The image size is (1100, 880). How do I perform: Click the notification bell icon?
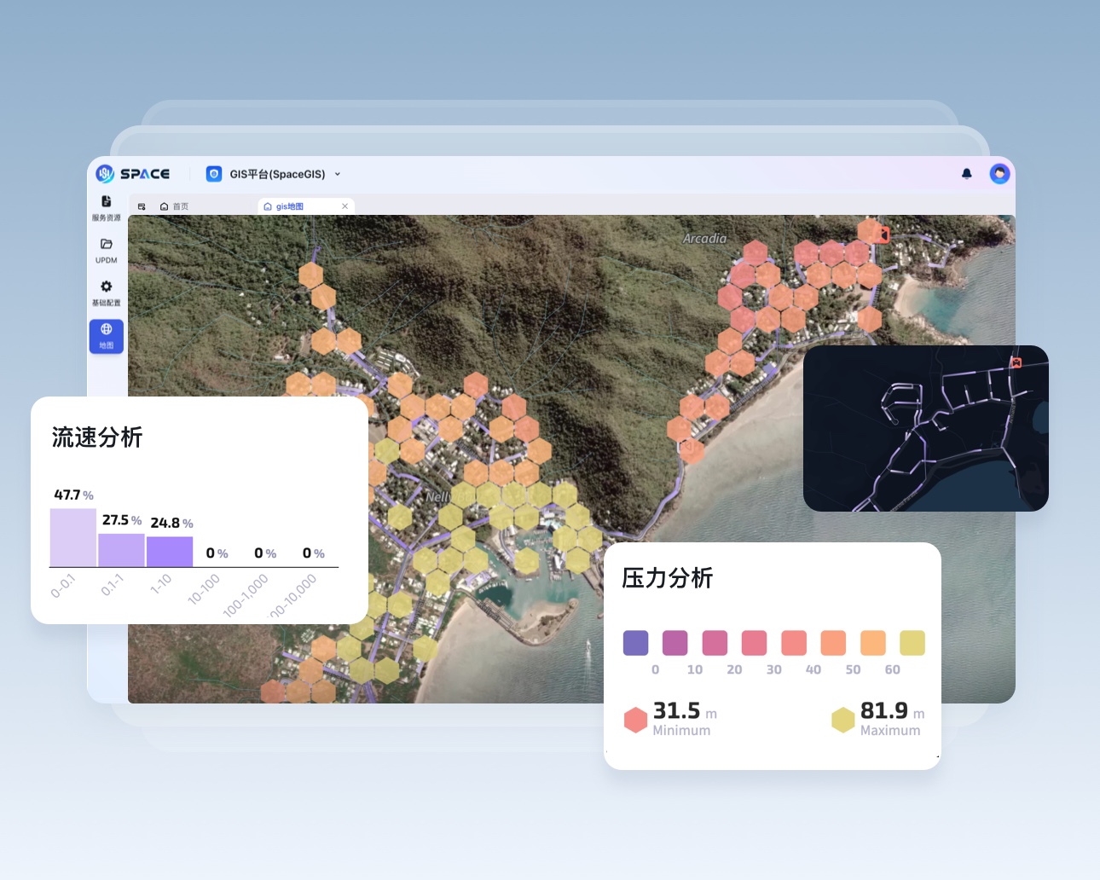tap(966, 174)
